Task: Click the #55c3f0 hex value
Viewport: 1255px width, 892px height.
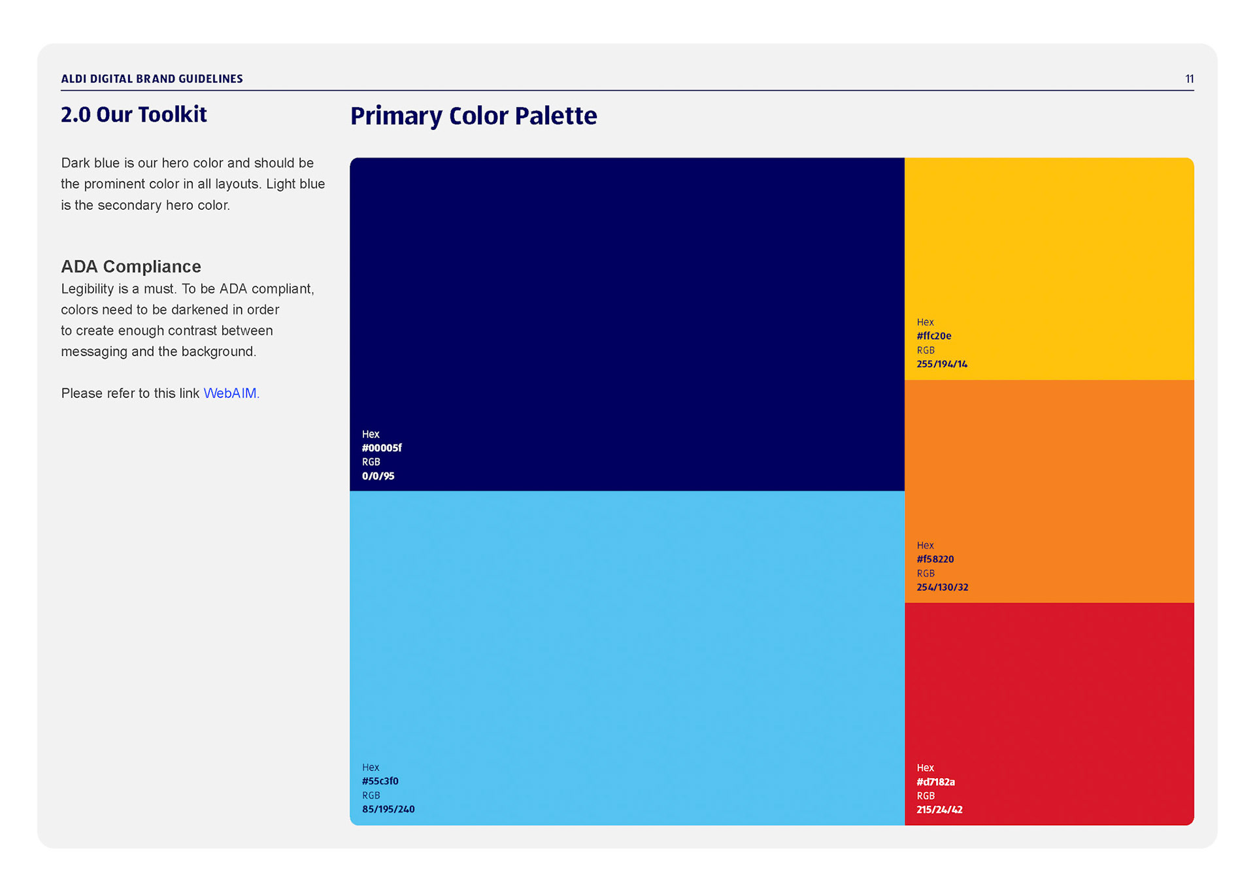Action: 380,782
